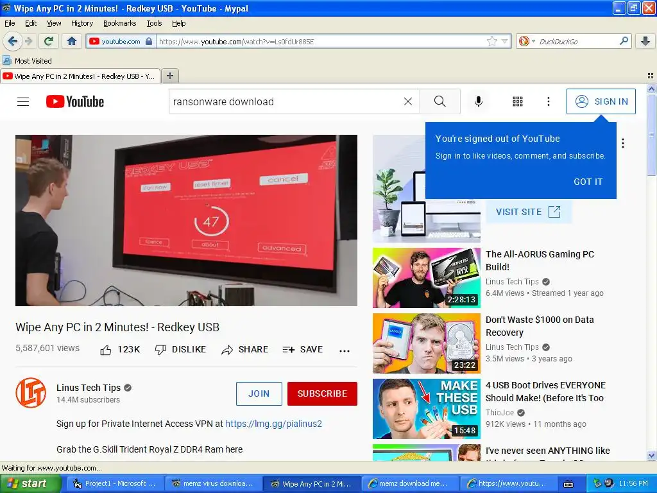Open the File menu
The height and width of the screenshot is (493, 657).
tap(10, 23)
